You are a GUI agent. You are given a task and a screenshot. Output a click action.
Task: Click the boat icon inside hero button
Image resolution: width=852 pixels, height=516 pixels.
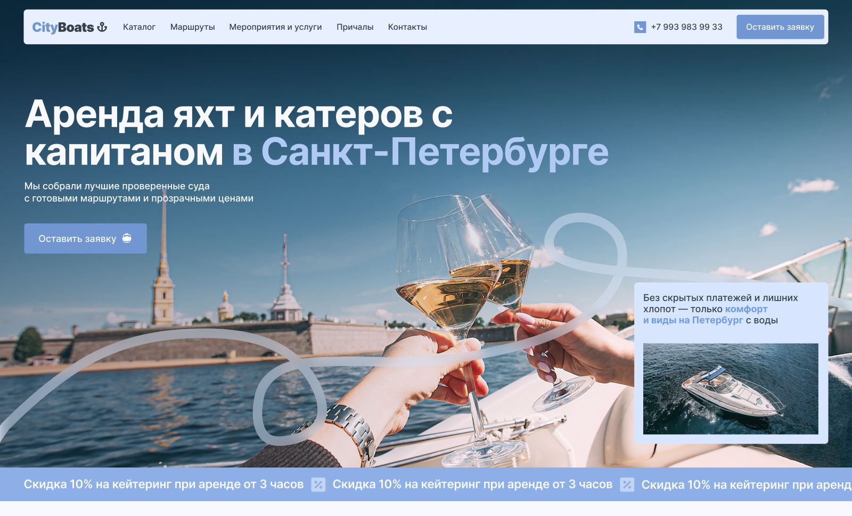coord(127,238)
